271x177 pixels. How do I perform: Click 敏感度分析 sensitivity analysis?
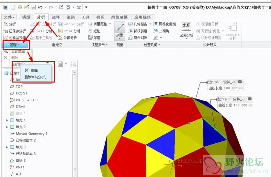(x=207, y=24)
